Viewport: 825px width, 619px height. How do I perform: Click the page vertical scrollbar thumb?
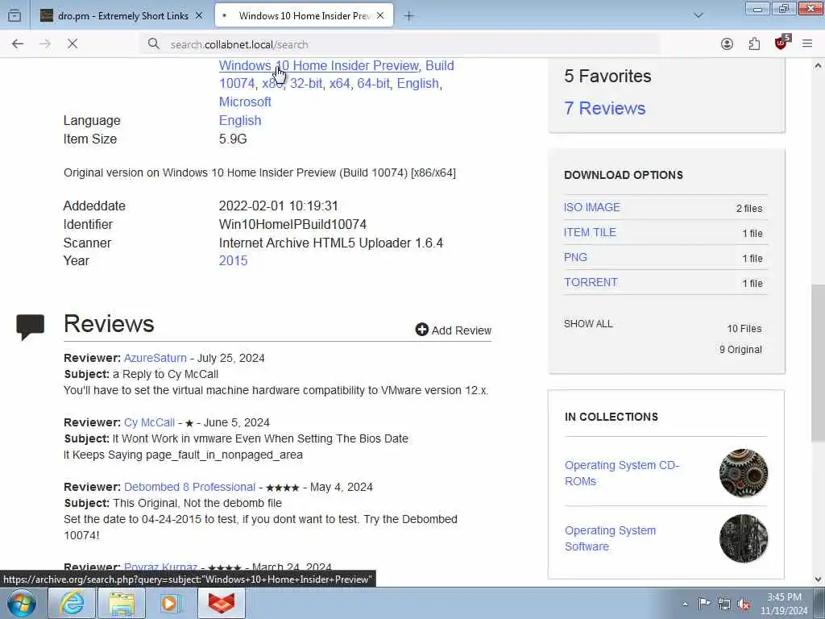pos(819,364)
